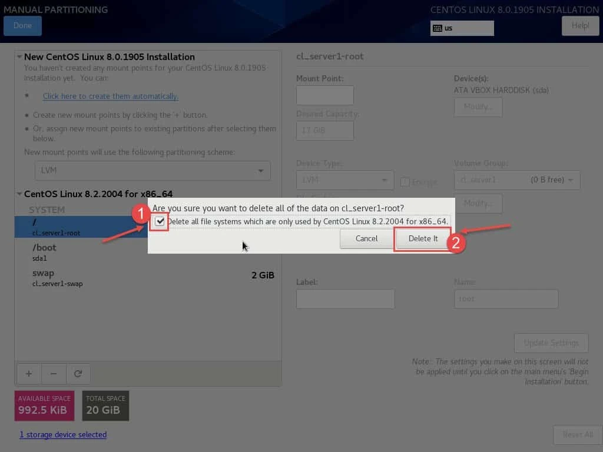Image resolution: width=603 pixels, height=452 pixels.
Task: Click the plus icon to add a mount point
Action: click(28, 374)
